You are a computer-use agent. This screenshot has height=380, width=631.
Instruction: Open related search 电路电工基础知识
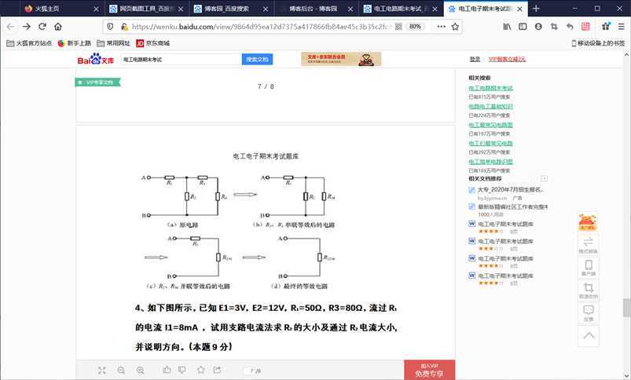(490, 107)
